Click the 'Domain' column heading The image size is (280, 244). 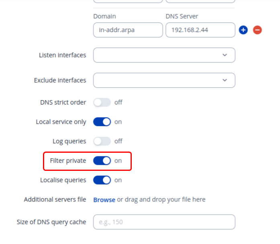click(104, 16)
